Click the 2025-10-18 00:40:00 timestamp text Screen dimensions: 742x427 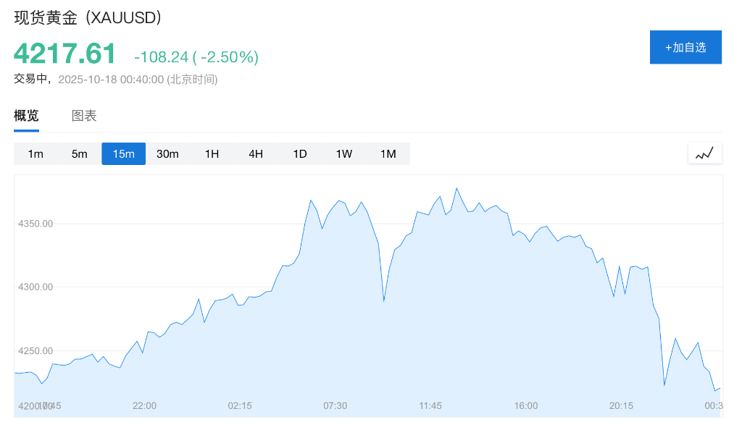111,79
